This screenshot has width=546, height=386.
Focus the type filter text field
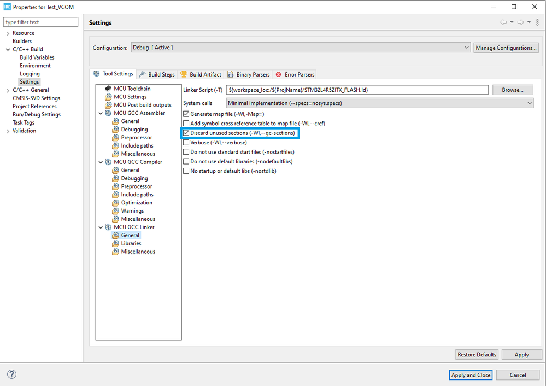pyautogui.click(x=41, y=22)
